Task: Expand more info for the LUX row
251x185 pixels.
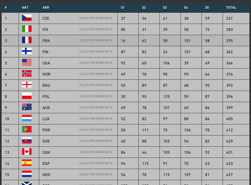Action: (x=96, y=119)
